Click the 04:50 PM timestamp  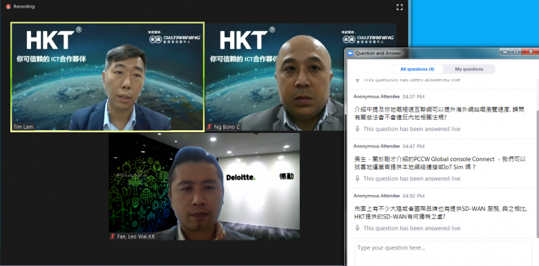point(413,196)
